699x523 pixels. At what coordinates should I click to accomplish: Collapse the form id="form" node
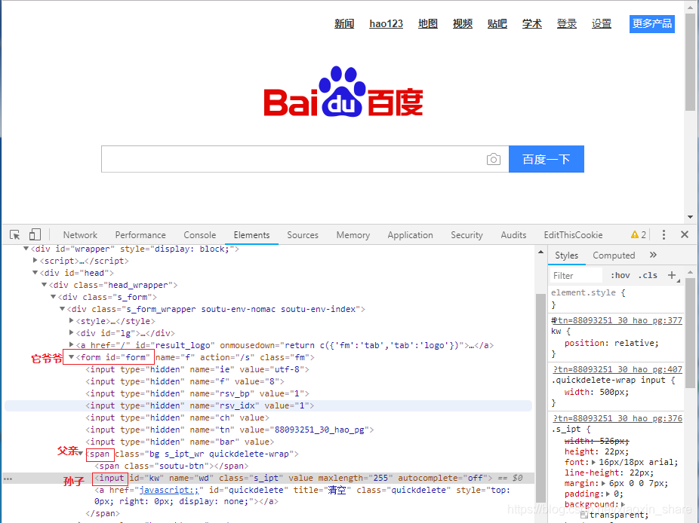click(71, 357)
